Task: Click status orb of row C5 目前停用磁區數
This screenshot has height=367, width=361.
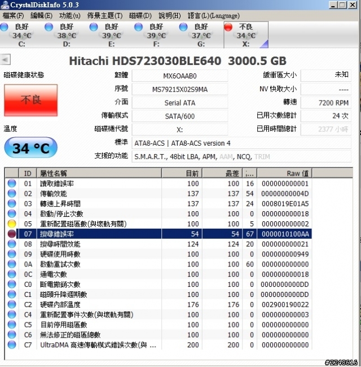Action: pyautogui.click(x=12, y=325)
